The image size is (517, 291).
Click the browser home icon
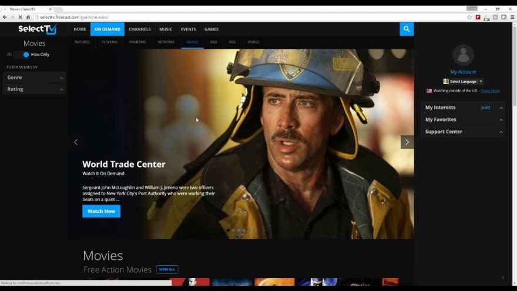coord(28,17)
